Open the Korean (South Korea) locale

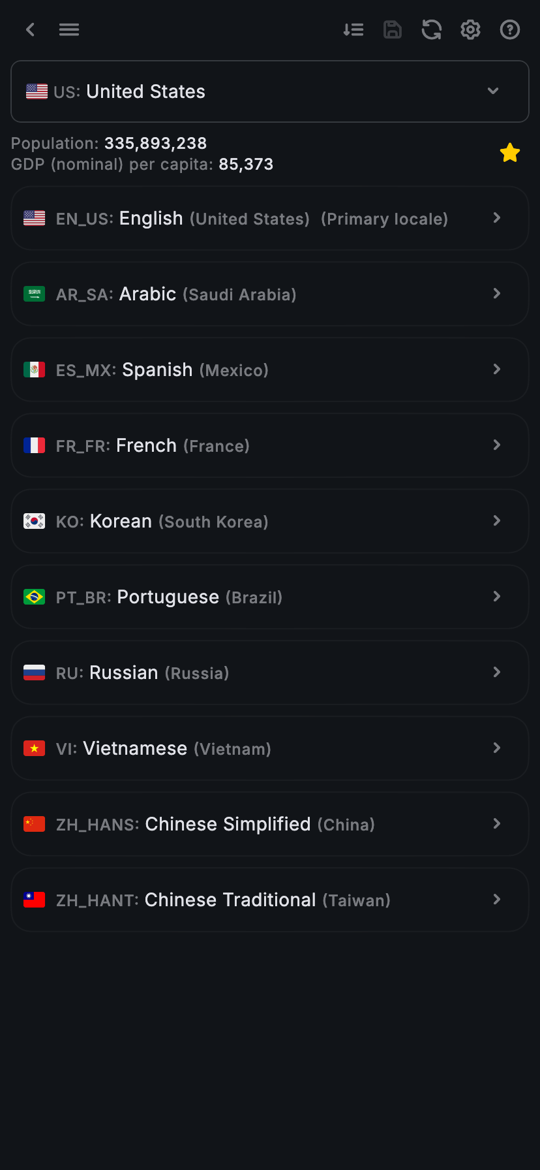pos(270,521)
